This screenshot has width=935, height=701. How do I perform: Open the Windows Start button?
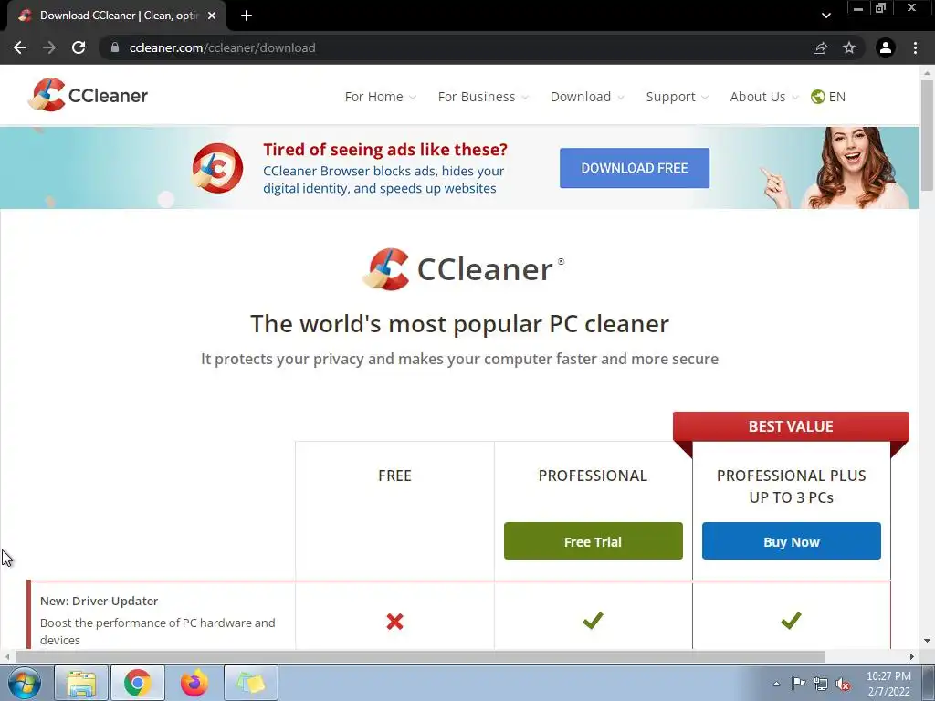click(x=25, y=683)
